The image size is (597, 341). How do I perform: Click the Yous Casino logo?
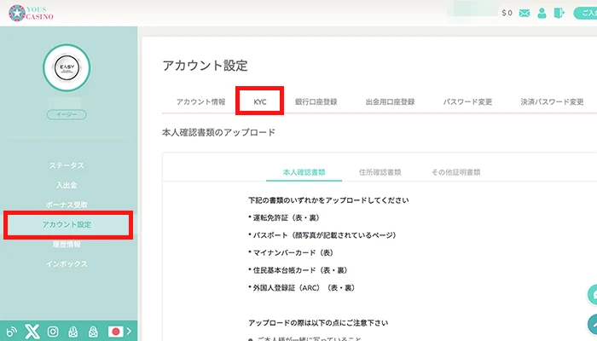click(31, 13)
